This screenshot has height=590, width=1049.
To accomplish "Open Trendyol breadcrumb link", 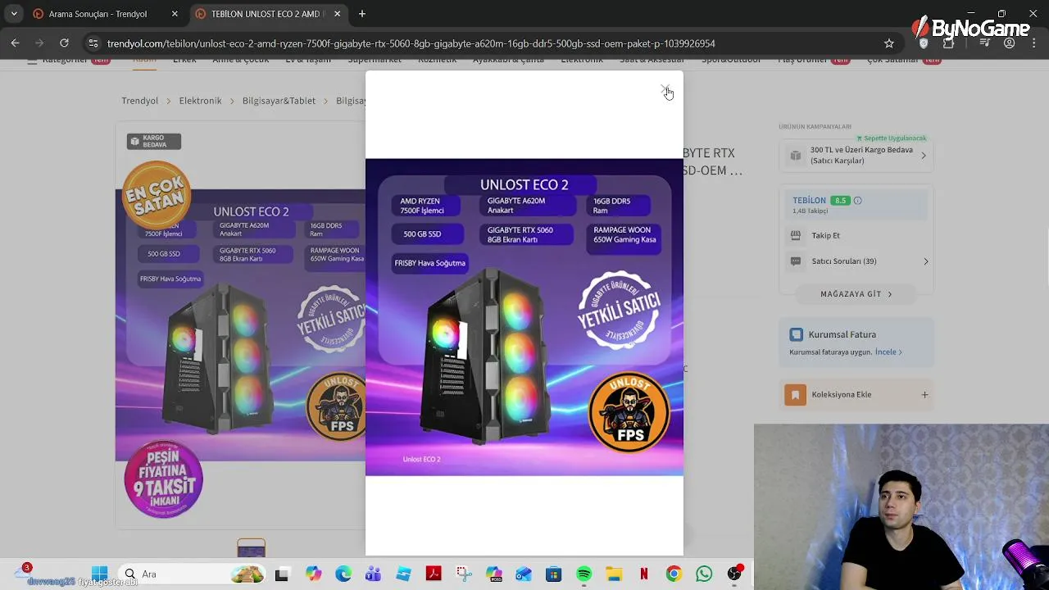I will (140, 101).
